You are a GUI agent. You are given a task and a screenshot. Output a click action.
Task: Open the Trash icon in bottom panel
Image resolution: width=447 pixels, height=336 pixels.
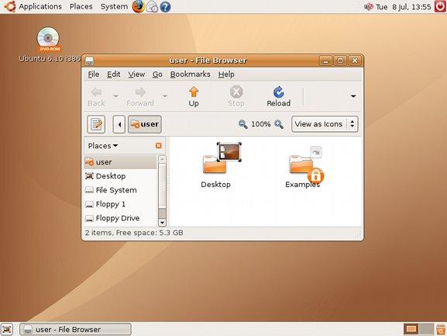click(x=441, y=330)
